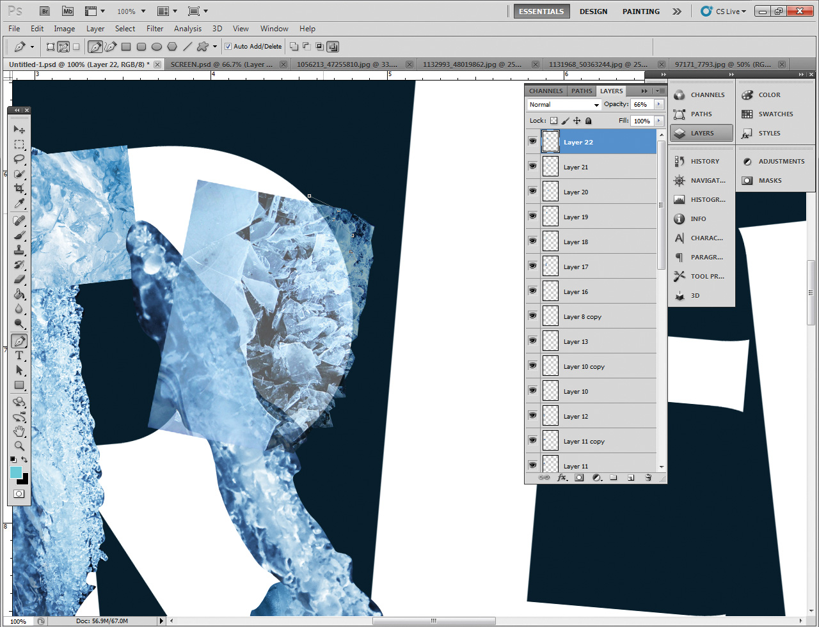Switch to the SCREEN.psd document tab

click(x=221, y=65)
